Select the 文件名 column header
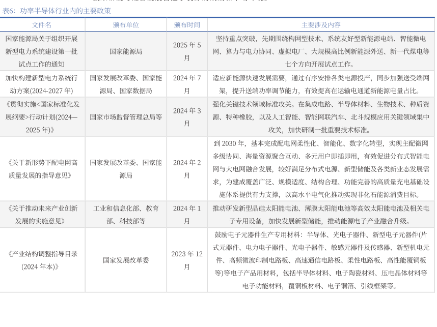The height and width of the screenshot is (327, 437). (x=42, y=25)
